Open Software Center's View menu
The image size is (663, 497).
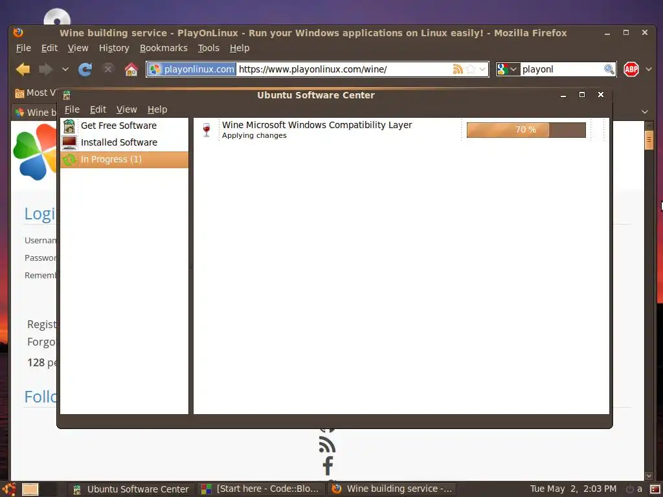[x=127, y=109]
